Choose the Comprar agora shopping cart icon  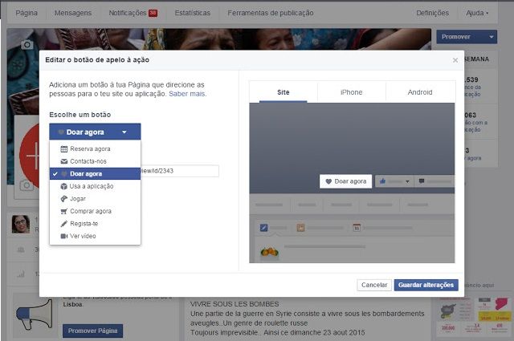point(64,211)
